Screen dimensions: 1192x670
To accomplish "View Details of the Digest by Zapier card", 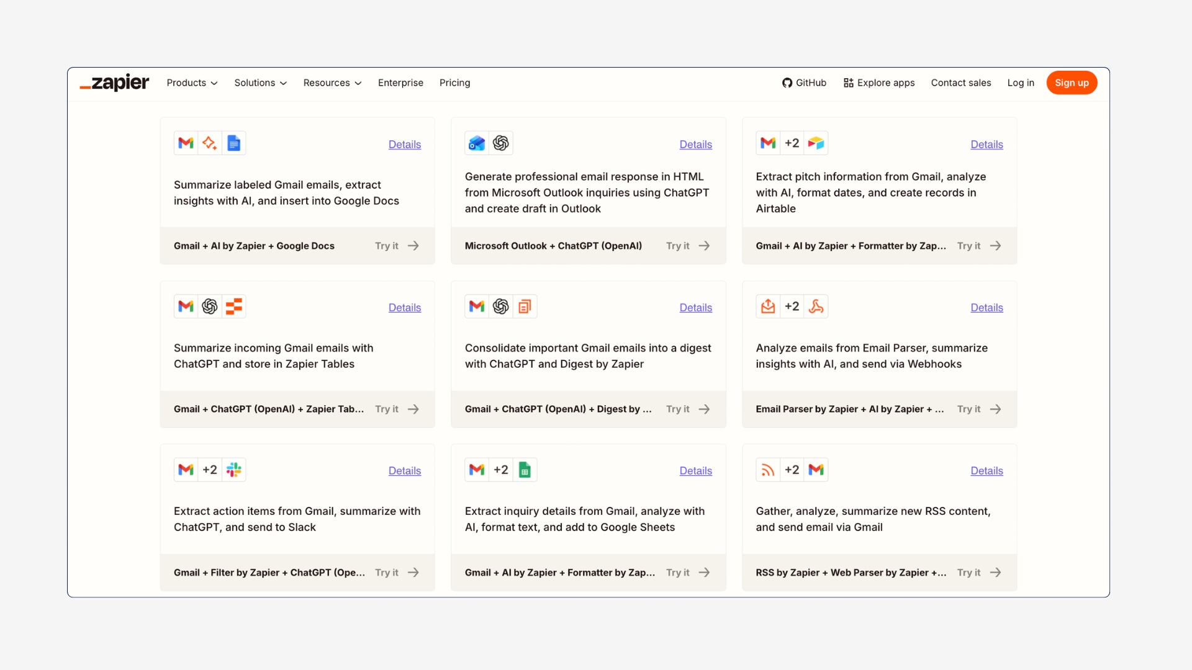I will click(695, 307).
